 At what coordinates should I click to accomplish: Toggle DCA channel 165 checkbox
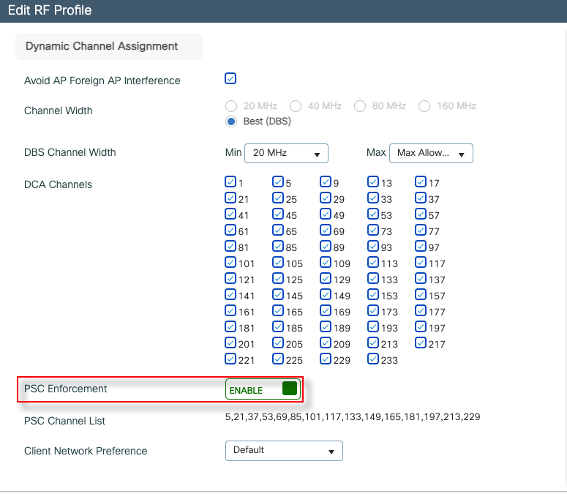point(278,310)
